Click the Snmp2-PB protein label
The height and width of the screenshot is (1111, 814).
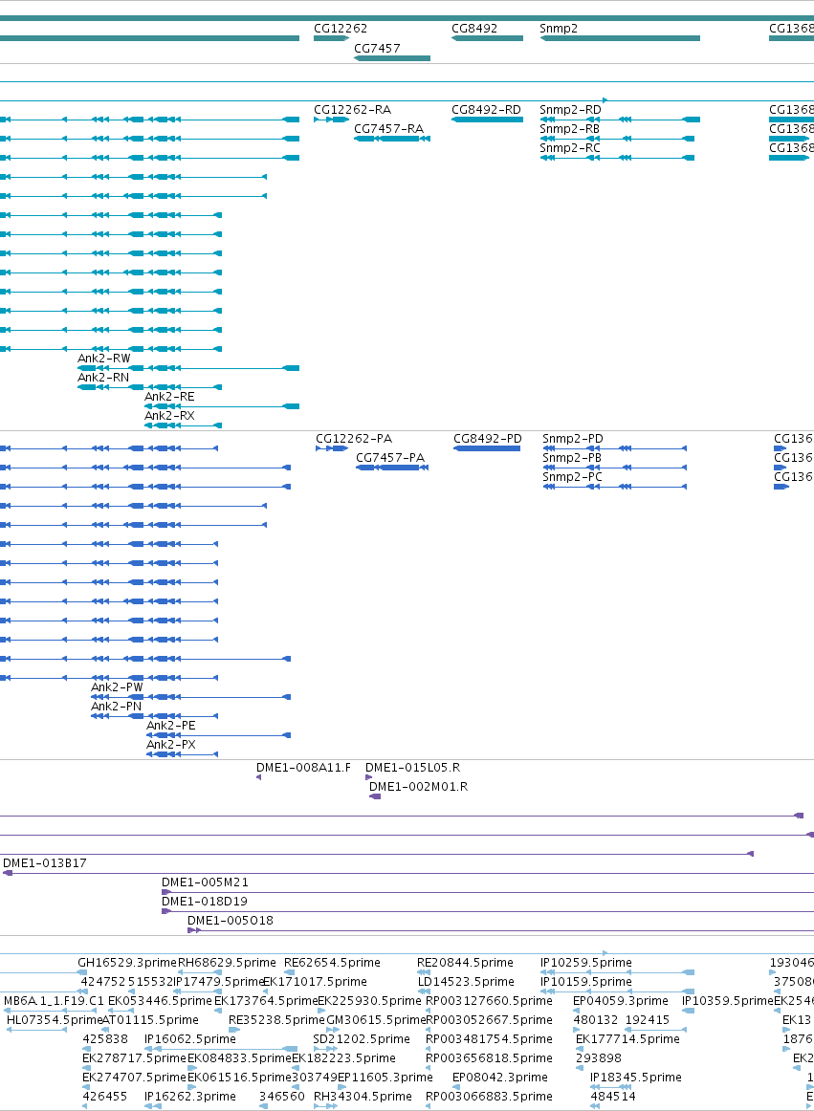(572, 458)
